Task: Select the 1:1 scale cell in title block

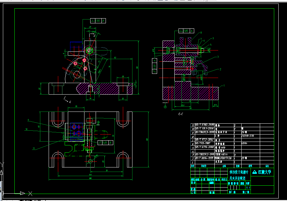Action: (248, 188)
